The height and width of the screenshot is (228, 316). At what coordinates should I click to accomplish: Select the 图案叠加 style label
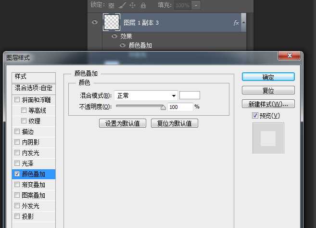point(34,195)
